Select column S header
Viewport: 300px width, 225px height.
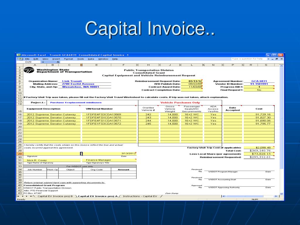(x=266, y=65)
